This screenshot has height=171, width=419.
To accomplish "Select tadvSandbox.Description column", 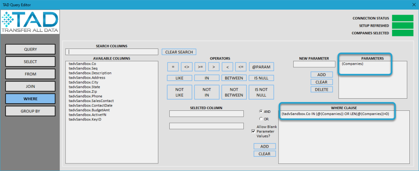I will (x=90, y=73).
